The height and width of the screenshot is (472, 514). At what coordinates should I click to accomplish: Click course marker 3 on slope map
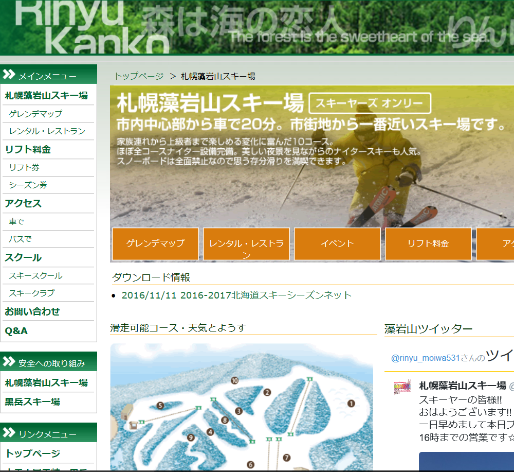point(238,411)
